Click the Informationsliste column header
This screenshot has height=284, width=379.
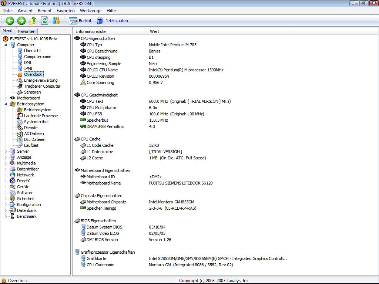[110, 31]
